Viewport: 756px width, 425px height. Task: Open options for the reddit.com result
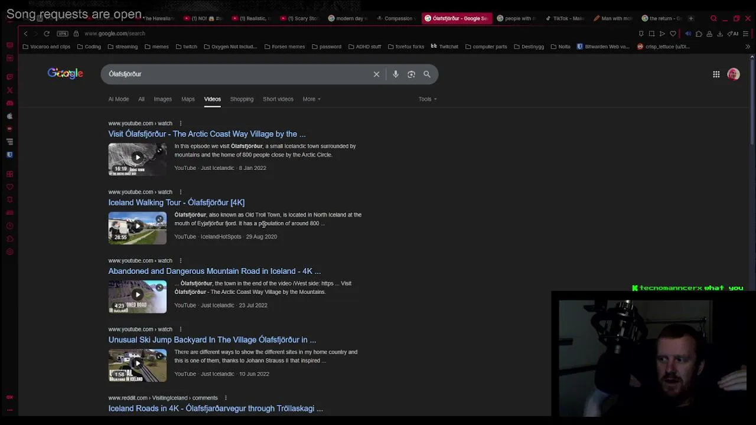coord(226,398)
